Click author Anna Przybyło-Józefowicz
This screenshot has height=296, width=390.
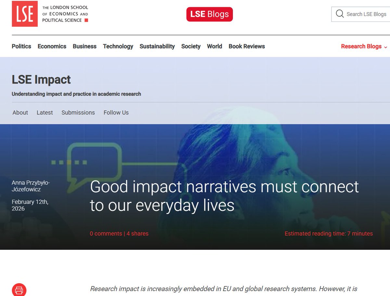click(31, 186)
